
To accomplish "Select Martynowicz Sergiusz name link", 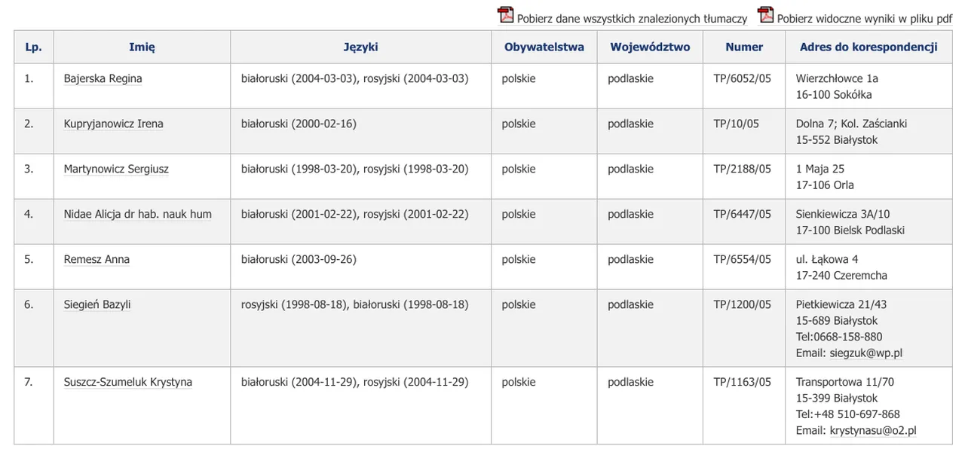I will click(x=116, y=169).
